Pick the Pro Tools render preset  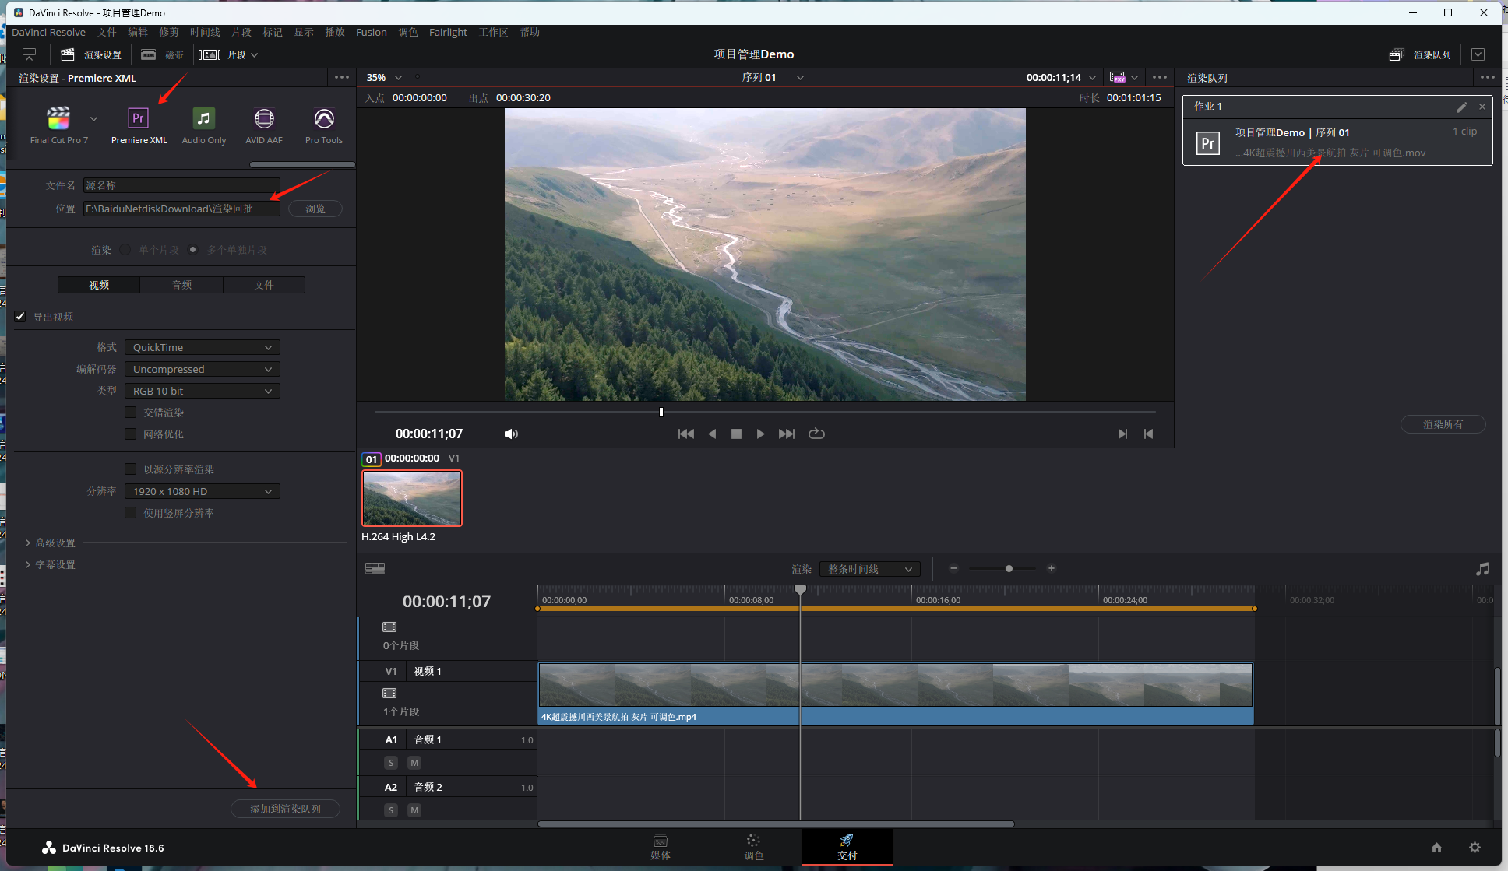324,119
